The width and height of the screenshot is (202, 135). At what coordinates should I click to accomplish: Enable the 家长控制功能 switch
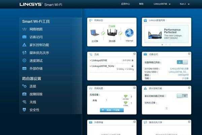tap(182, 96)
